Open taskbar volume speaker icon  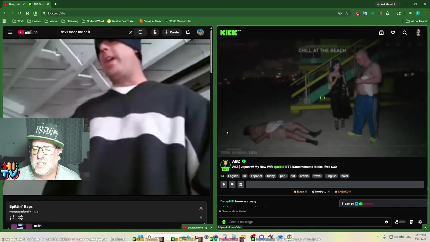pos(396,237)
